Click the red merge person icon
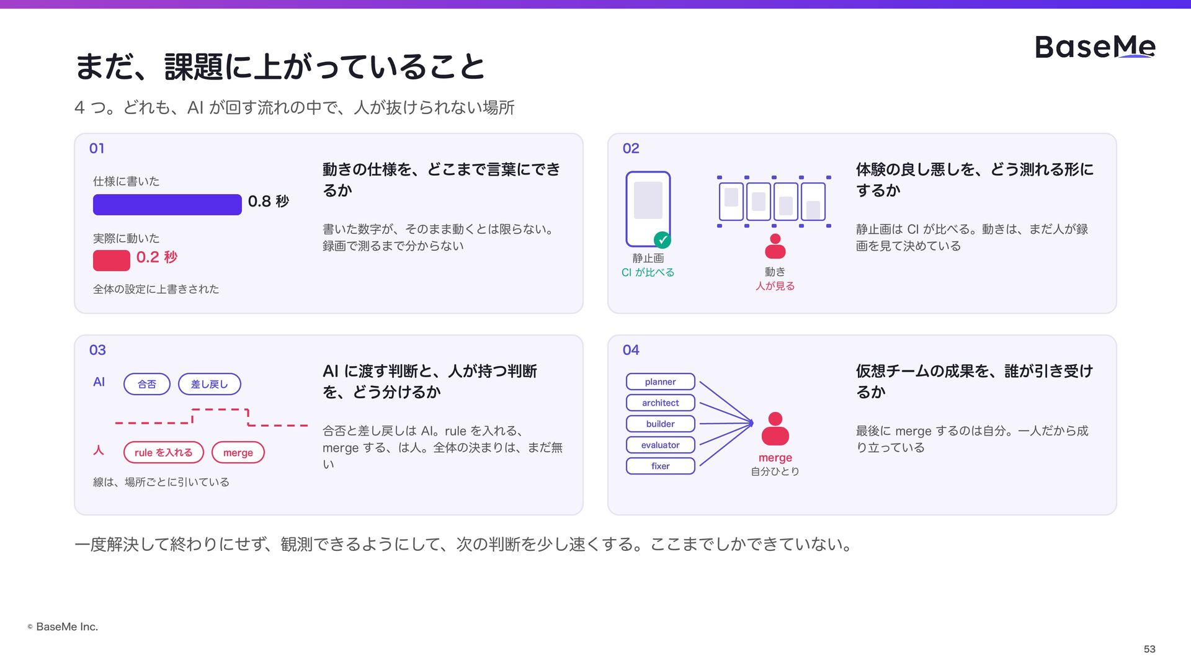This screenshot has width=1191, height=670. 775,429
